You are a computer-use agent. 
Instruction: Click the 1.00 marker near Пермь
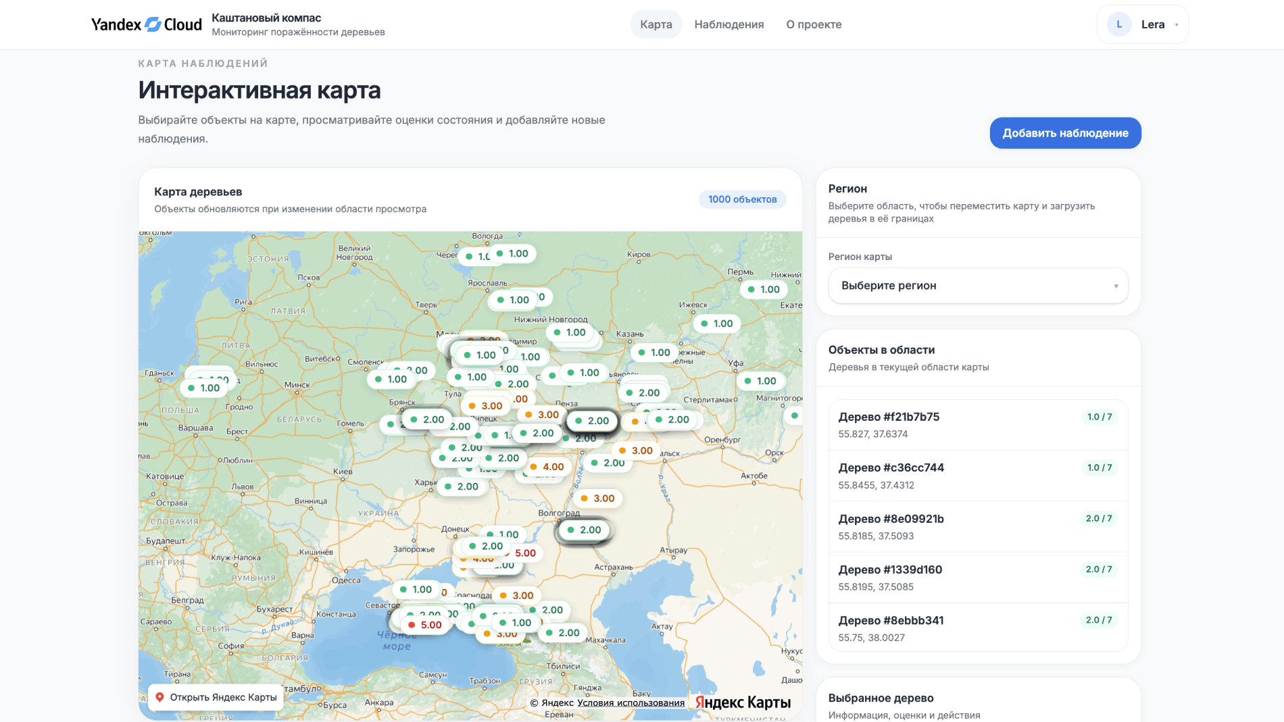764,289
